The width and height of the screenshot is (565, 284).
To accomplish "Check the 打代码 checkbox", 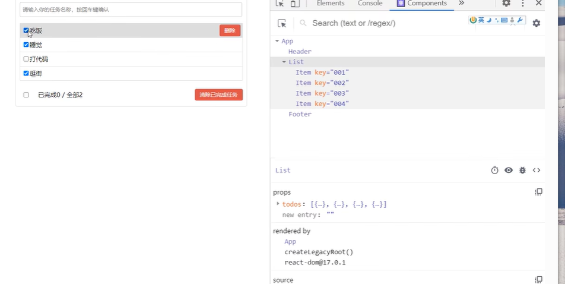I will [x=26, y=59].
